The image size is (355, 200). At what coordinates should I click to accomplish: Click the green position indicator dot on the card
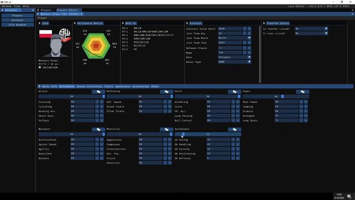40,67
